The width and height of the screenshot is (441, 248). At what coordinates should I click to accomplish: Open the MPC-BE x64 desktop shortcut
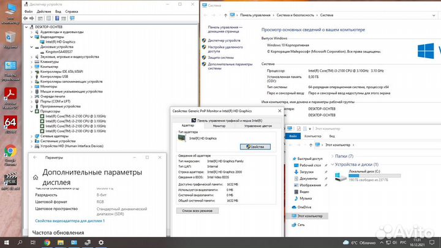pos(10,182)
